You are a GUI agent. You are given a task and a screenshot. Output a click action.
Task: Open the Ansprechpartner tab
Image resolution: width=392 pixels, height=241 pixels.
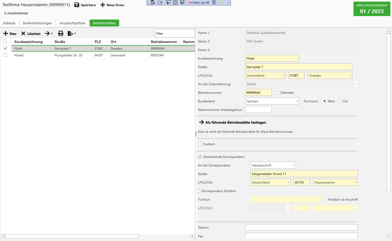pyautogui.click(x=72, y=23)
